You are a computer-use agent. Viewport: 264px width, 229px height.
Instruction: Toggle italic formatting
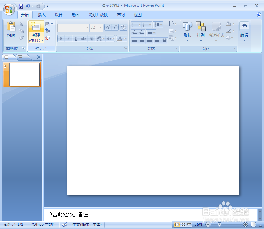tap(68, 39)
